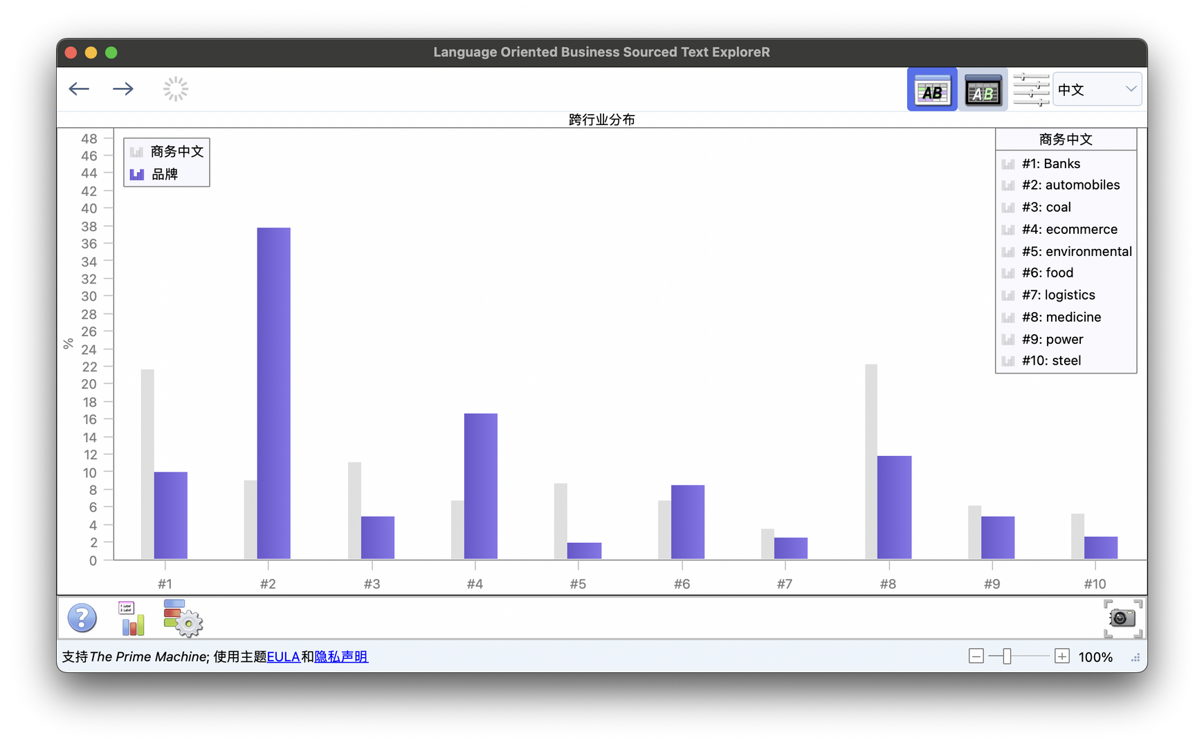Open the 隐私声明 privacy link
1204x747 pixels.
click(341, 656)
